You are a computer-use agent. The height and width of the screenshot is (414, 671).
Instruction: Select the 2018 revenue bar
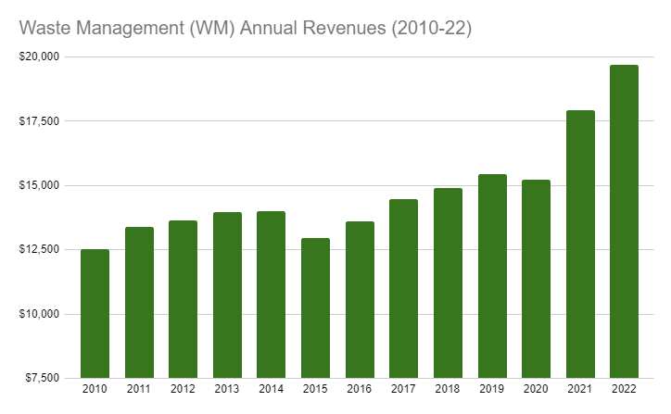tap(448, 283)
